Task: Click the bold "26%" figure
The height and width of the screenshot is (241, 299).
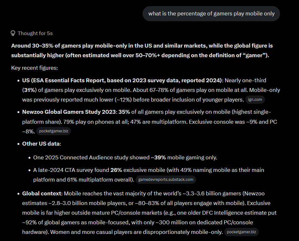Action: click(x=116, y=170)
